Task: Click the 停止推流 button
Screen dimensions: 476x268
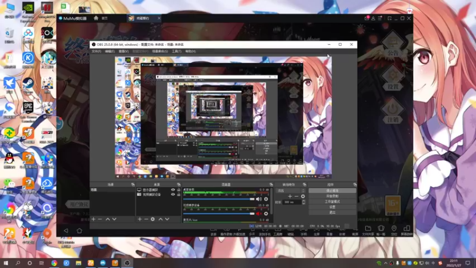Action: click(333, 191)
